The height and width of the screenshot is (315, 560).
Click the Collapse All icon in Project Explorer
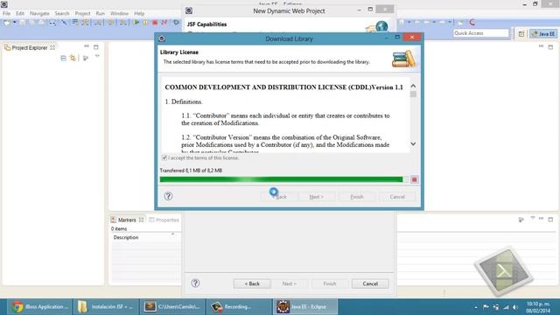(x=63, y=58)
